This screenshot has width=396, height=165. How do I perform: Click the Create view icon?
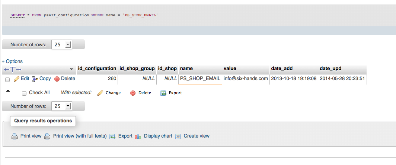click(178, 136)
